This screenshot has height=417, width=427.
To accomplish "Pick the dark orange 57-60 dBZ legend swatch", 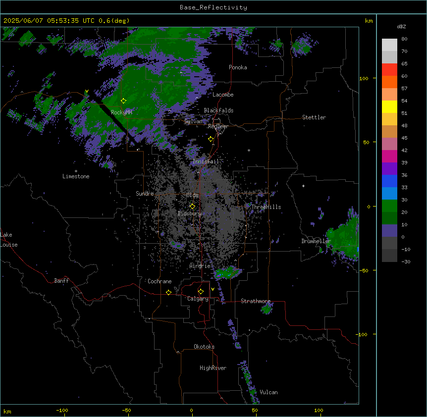I will [x=389, y=82].
